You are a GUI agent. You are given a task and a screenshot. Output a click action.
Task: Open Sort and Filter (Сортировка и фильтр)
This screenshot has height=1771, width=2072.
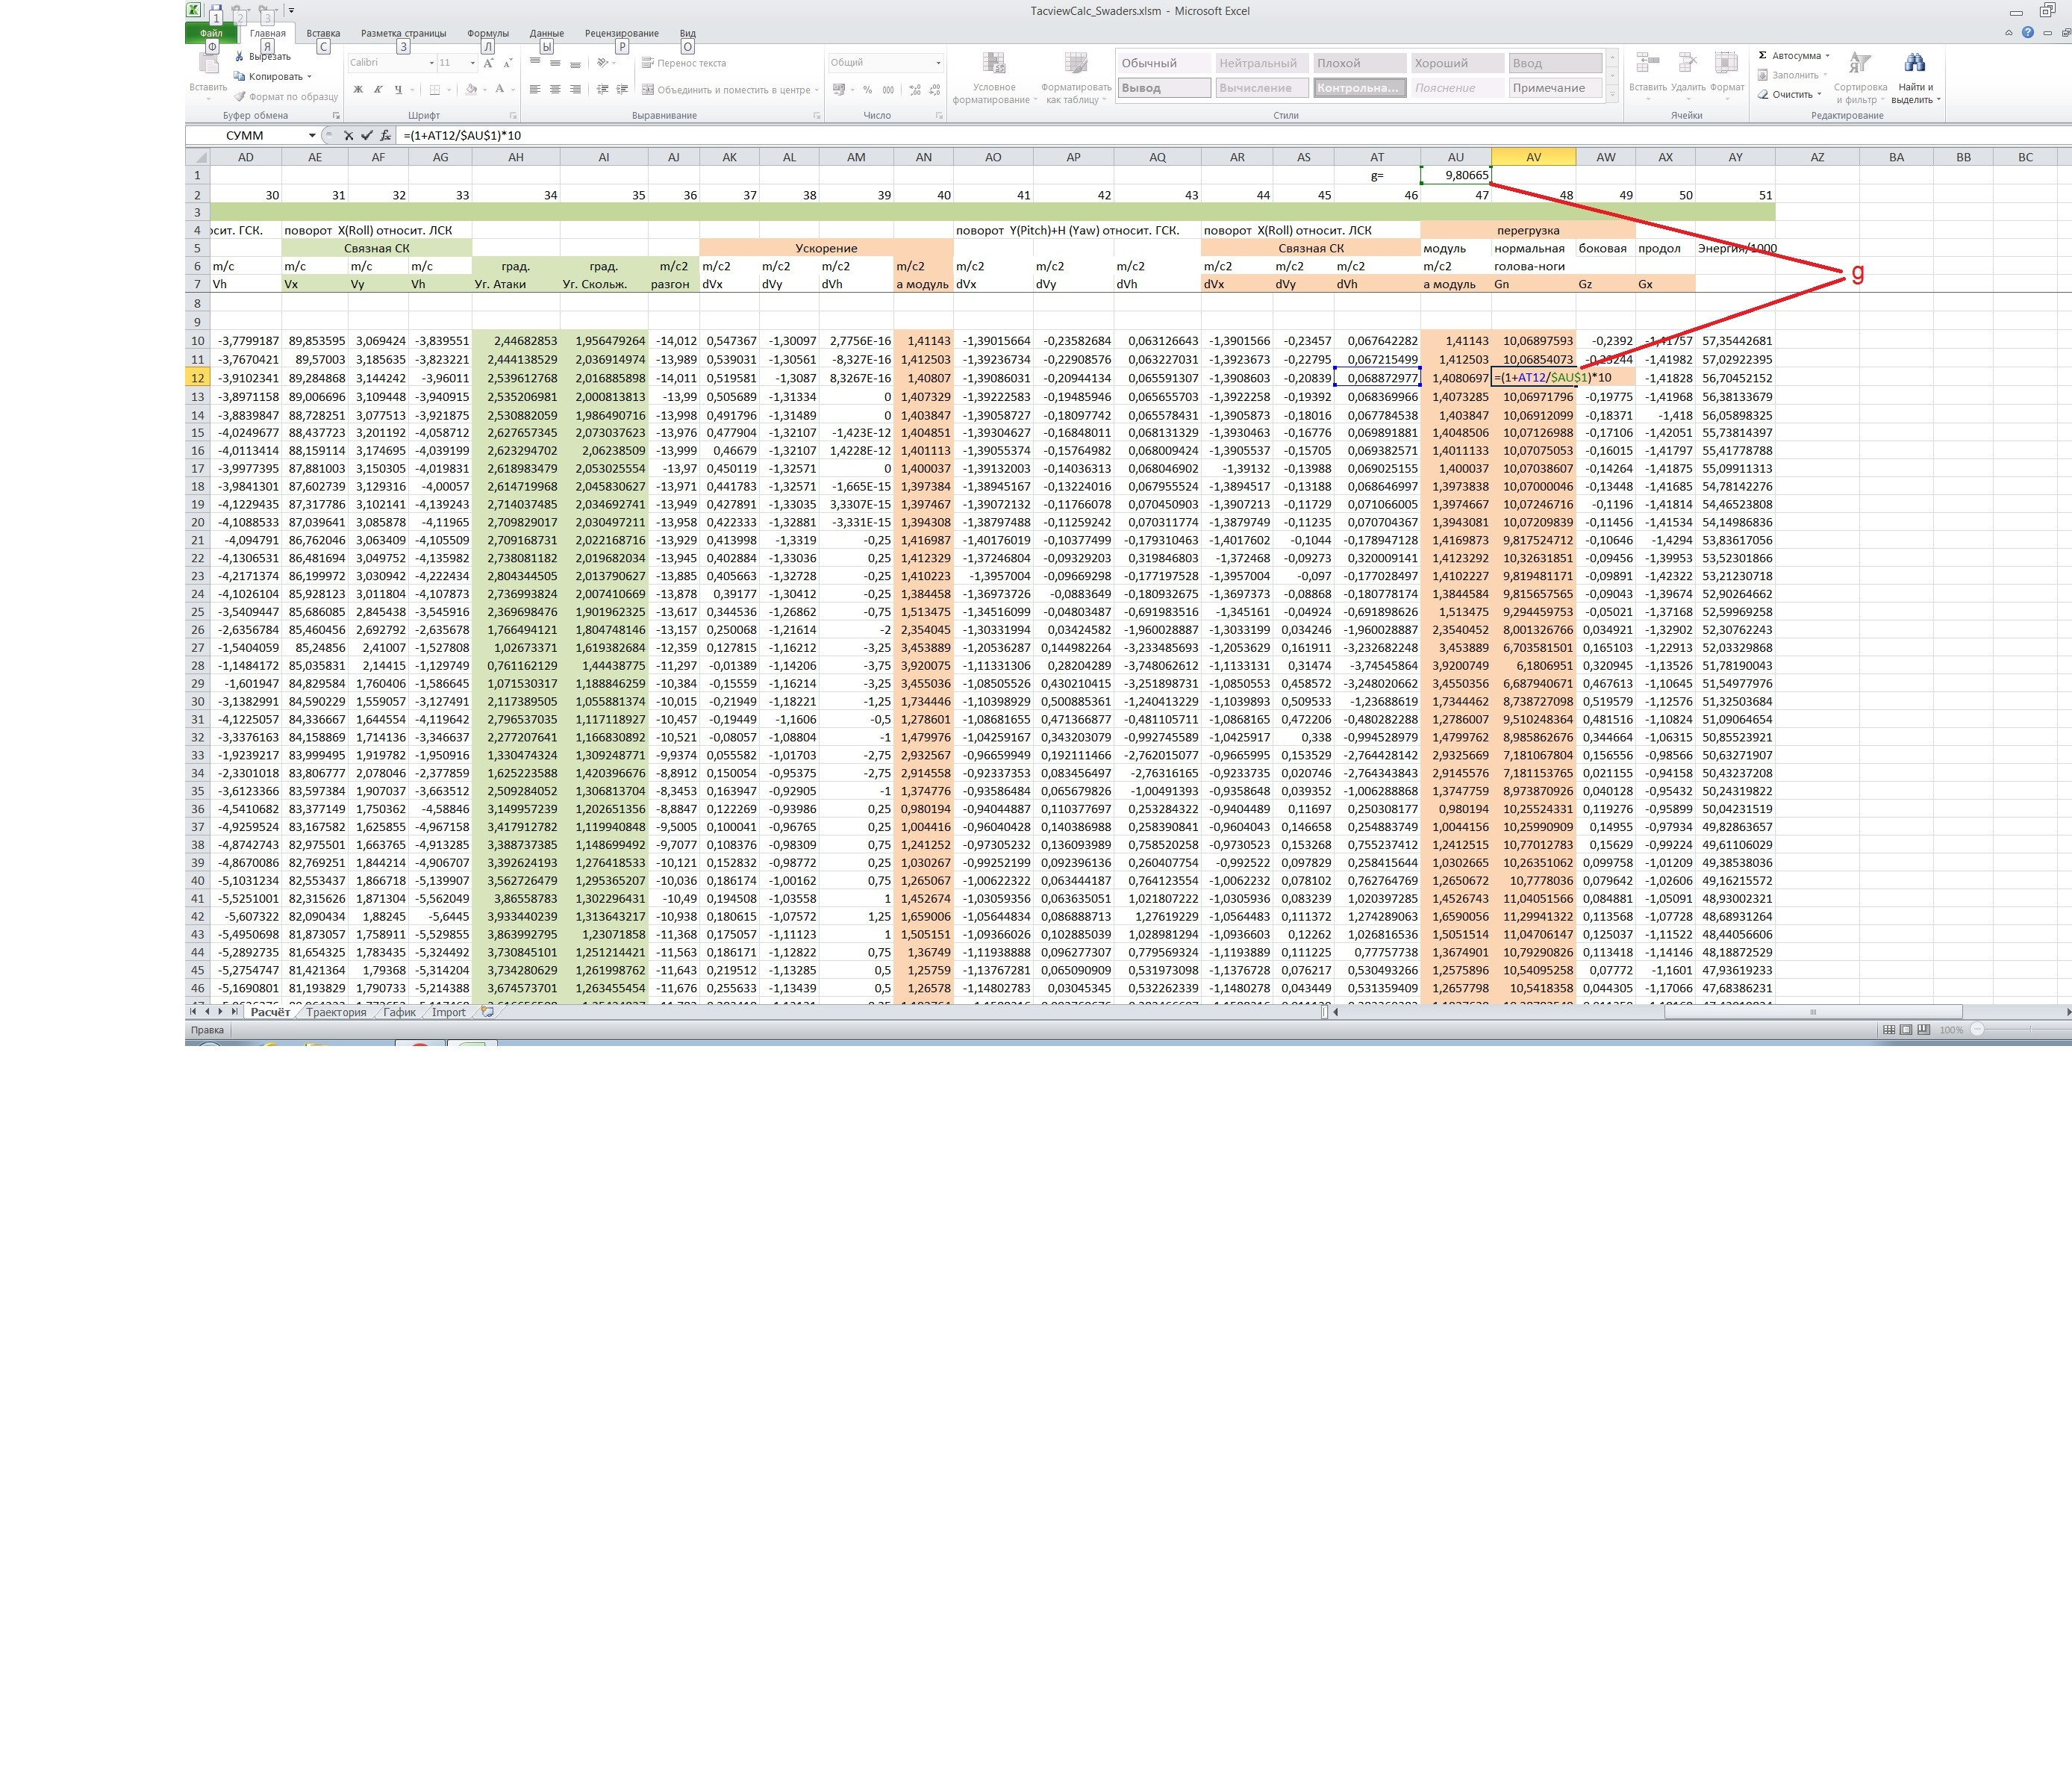point(1860,78)
